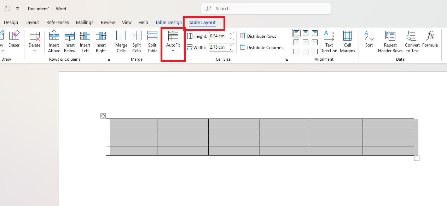
Task: Click the Search box in title bar
Action: 266,8
